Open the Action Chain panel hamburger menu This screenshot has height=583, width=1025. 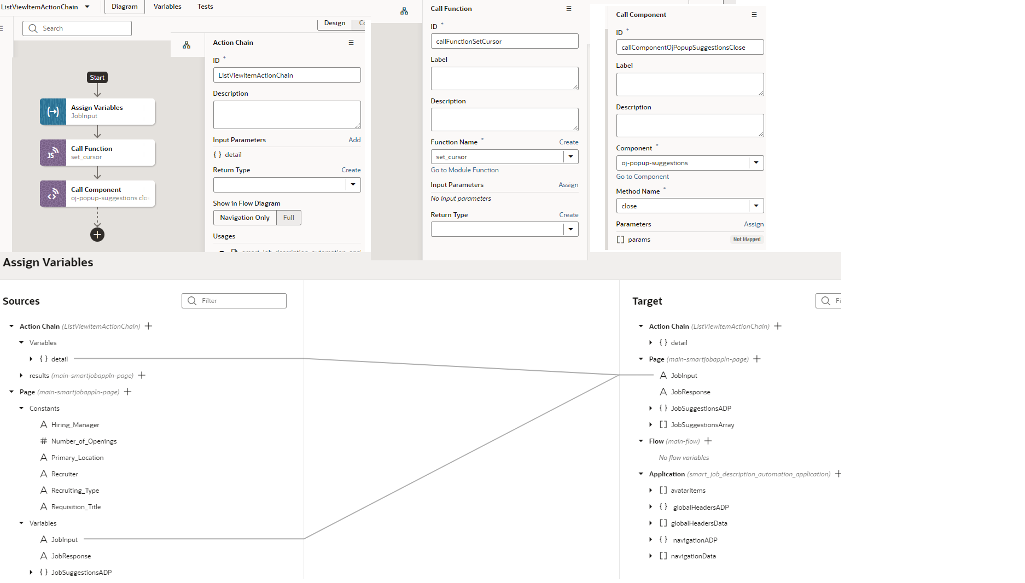tap(351, 43)
